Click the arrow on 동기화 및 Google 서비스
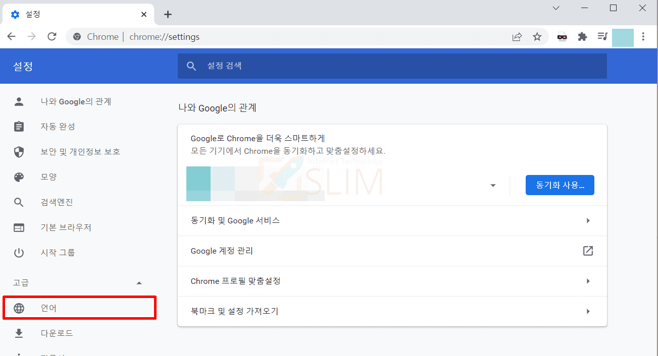This screenshot has width=658, height=356. [x=588, y=220]
